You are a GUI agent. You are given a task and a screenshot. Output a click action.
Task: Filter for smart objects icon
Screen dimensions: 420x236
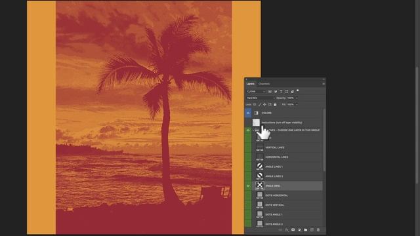[292, 92]
